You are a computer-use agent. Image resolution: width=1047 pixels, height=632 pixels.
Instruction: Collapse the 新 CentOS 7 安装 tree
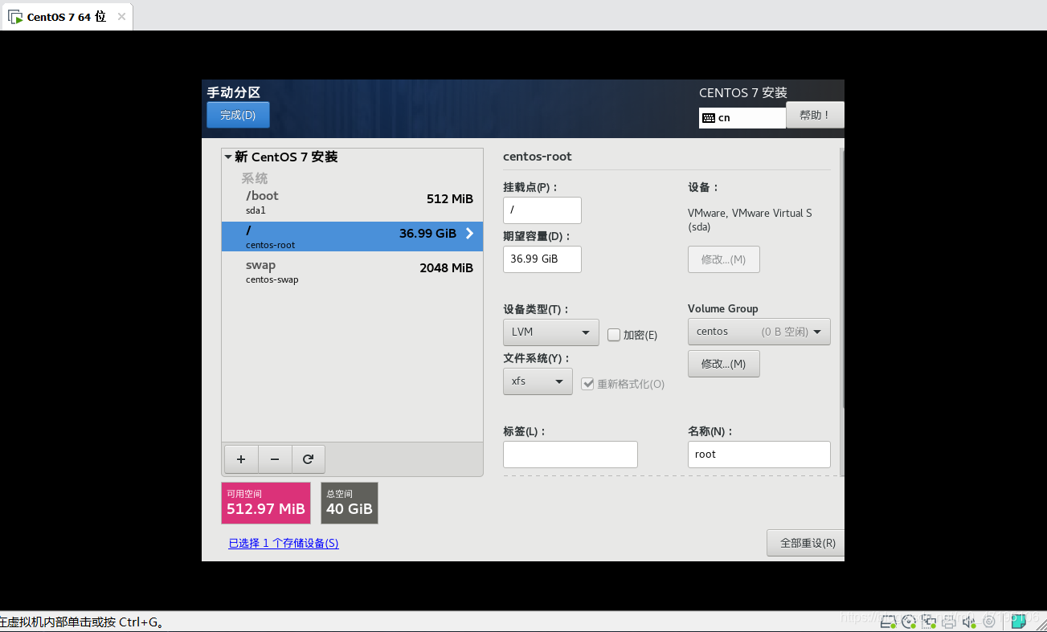pos(228,157)
